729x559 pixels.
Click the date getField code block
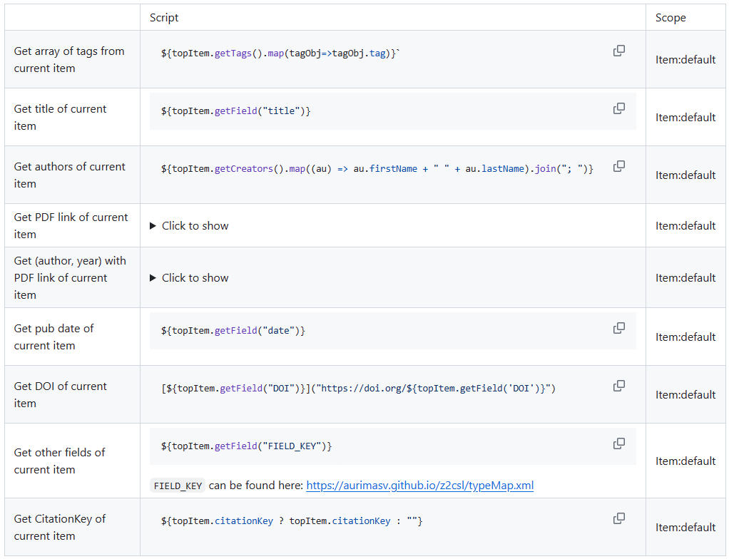(233, 331)
